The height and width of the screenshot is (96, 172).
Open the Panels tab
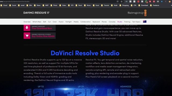(104, 22)
